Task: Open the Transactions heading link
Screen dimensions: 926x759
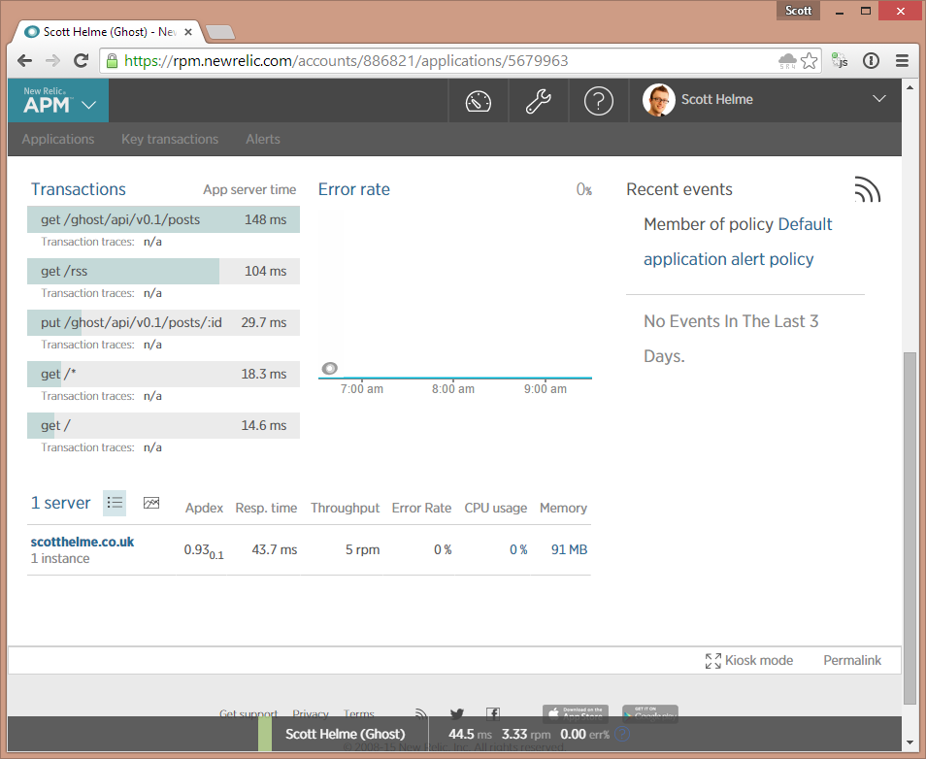Action: click(x=79, y=189)
